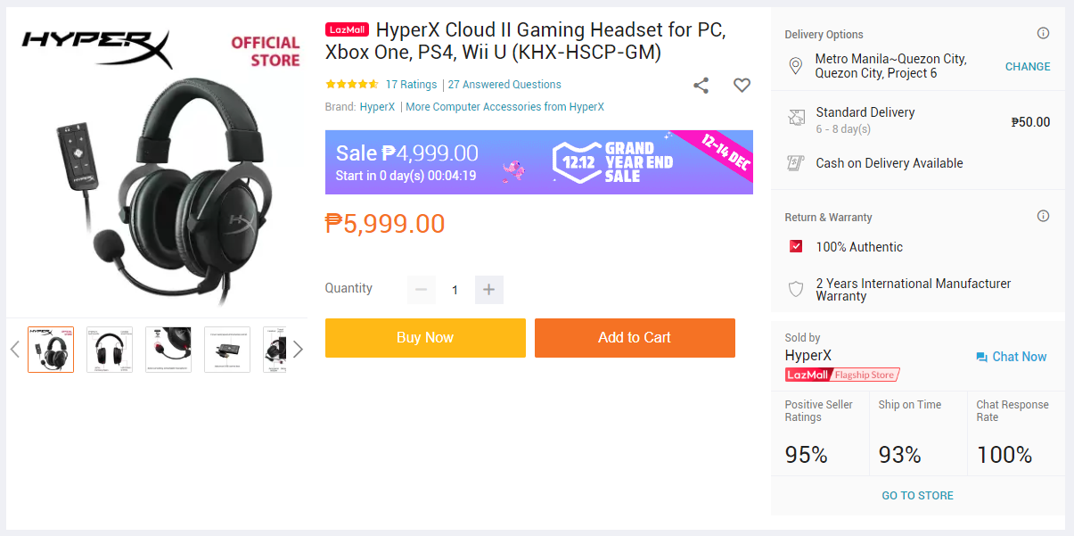This screenshot has height=536, width=1074.
Task: Click the Buy Now button
Action: (425, 338)
